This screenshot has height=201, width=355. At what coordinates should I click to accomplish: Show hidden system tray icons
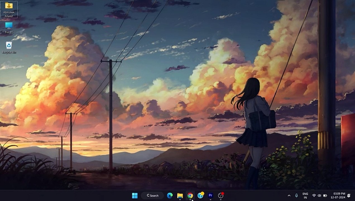pyautogui.click(x=289, y=195)
